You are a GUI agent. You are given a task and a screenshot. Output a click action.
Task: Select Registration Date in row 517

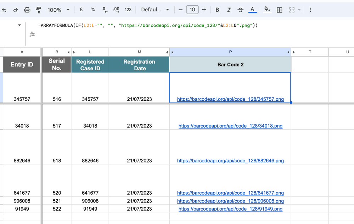point(139,117)
